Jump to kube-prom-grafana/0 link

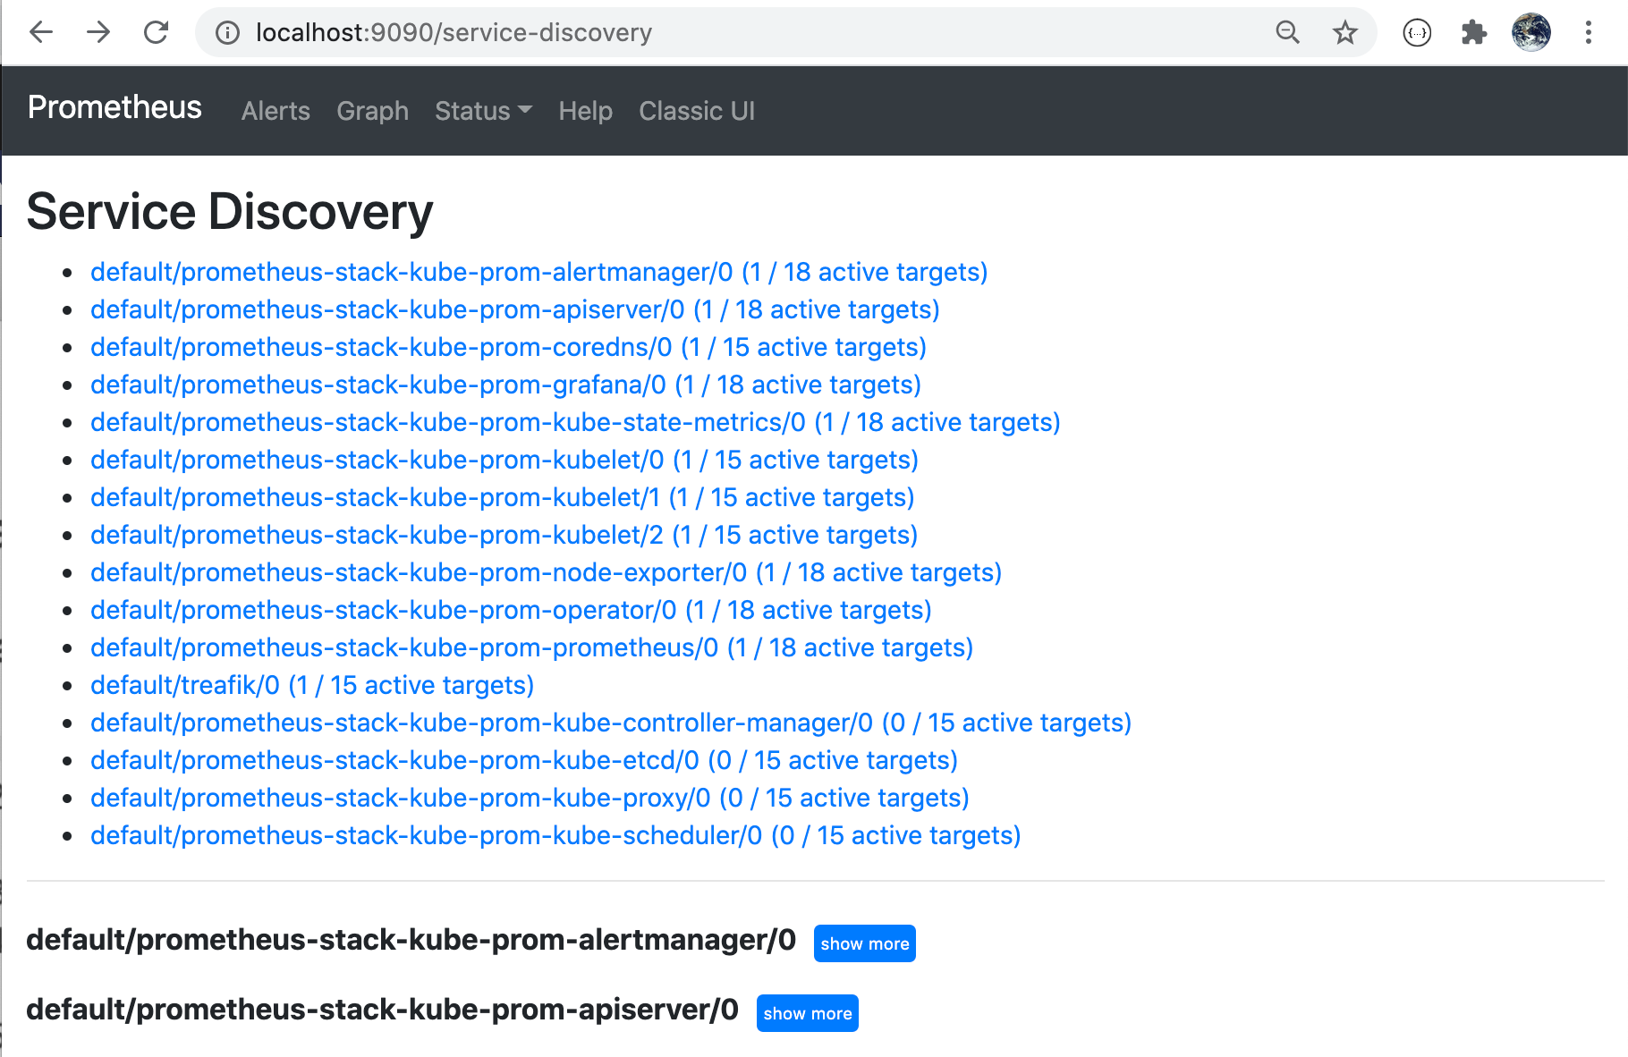pyautogui.click(x=505, y=385)
